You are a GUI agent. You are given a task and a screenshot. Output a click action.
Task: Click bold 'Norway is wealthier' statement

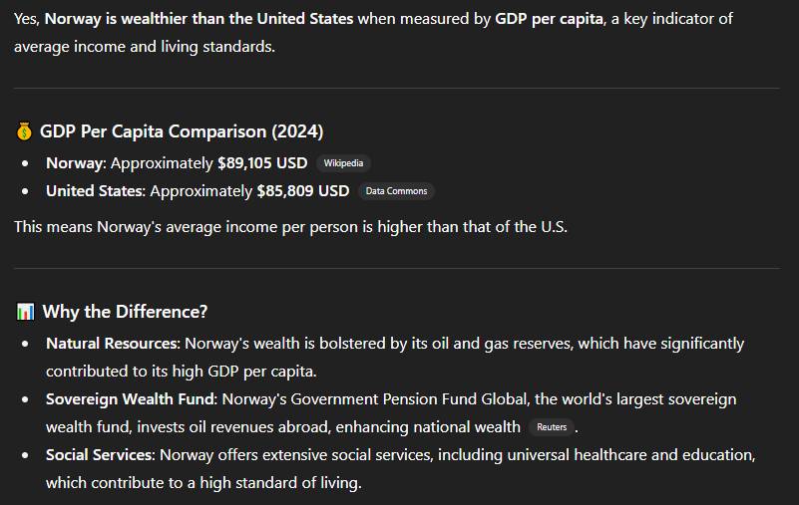pyautogui.click(x=199, y=19)
